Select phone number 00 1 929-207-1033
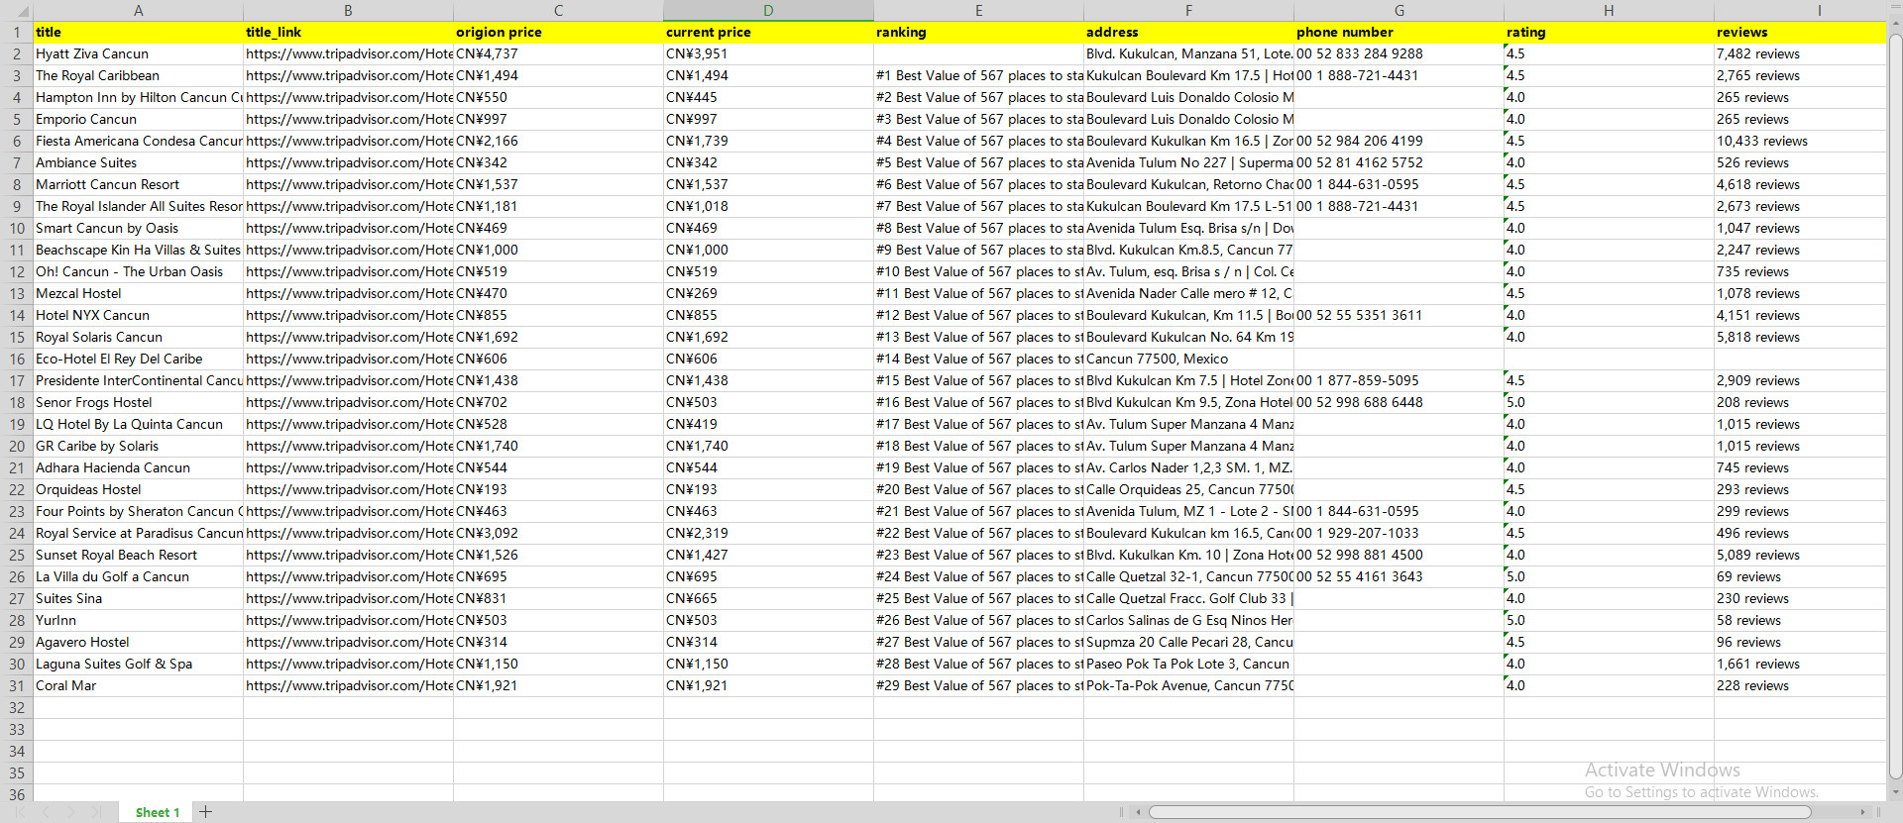This screenshot has height=823, width=1903. point(1399,534)
